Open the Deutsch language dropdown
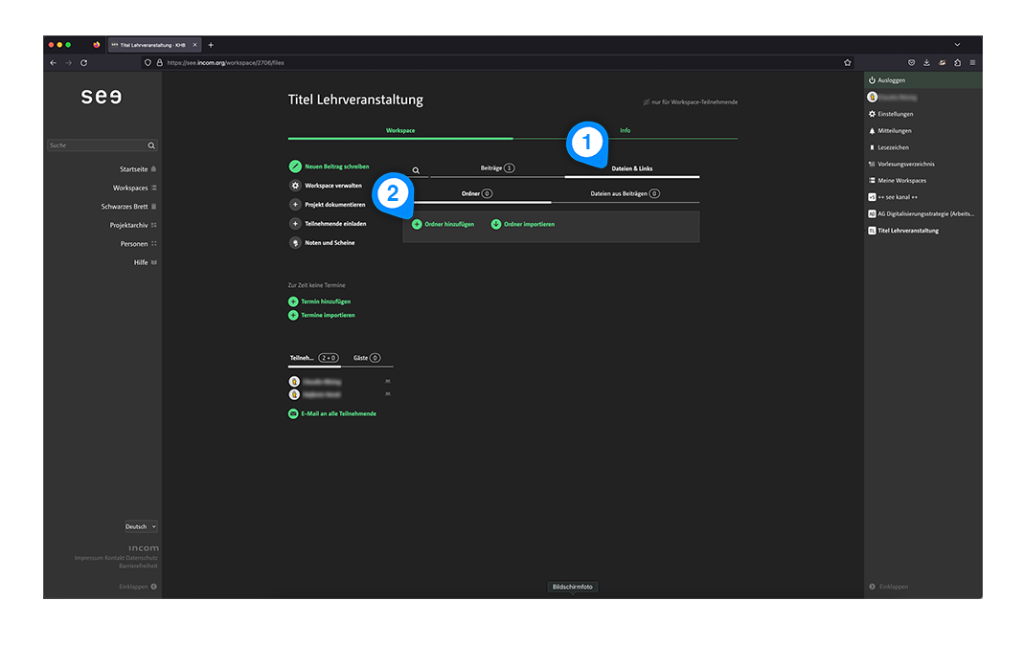Image resolution: width=1025 pixels, height=667 pixels. tap(141, 526)
